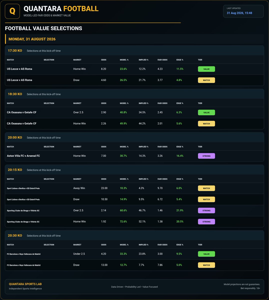Image resolution: width=269 pixels, height=300 pixels.
Task: Click the MODEL % header in 20:00 KO table
Action: 124,147
